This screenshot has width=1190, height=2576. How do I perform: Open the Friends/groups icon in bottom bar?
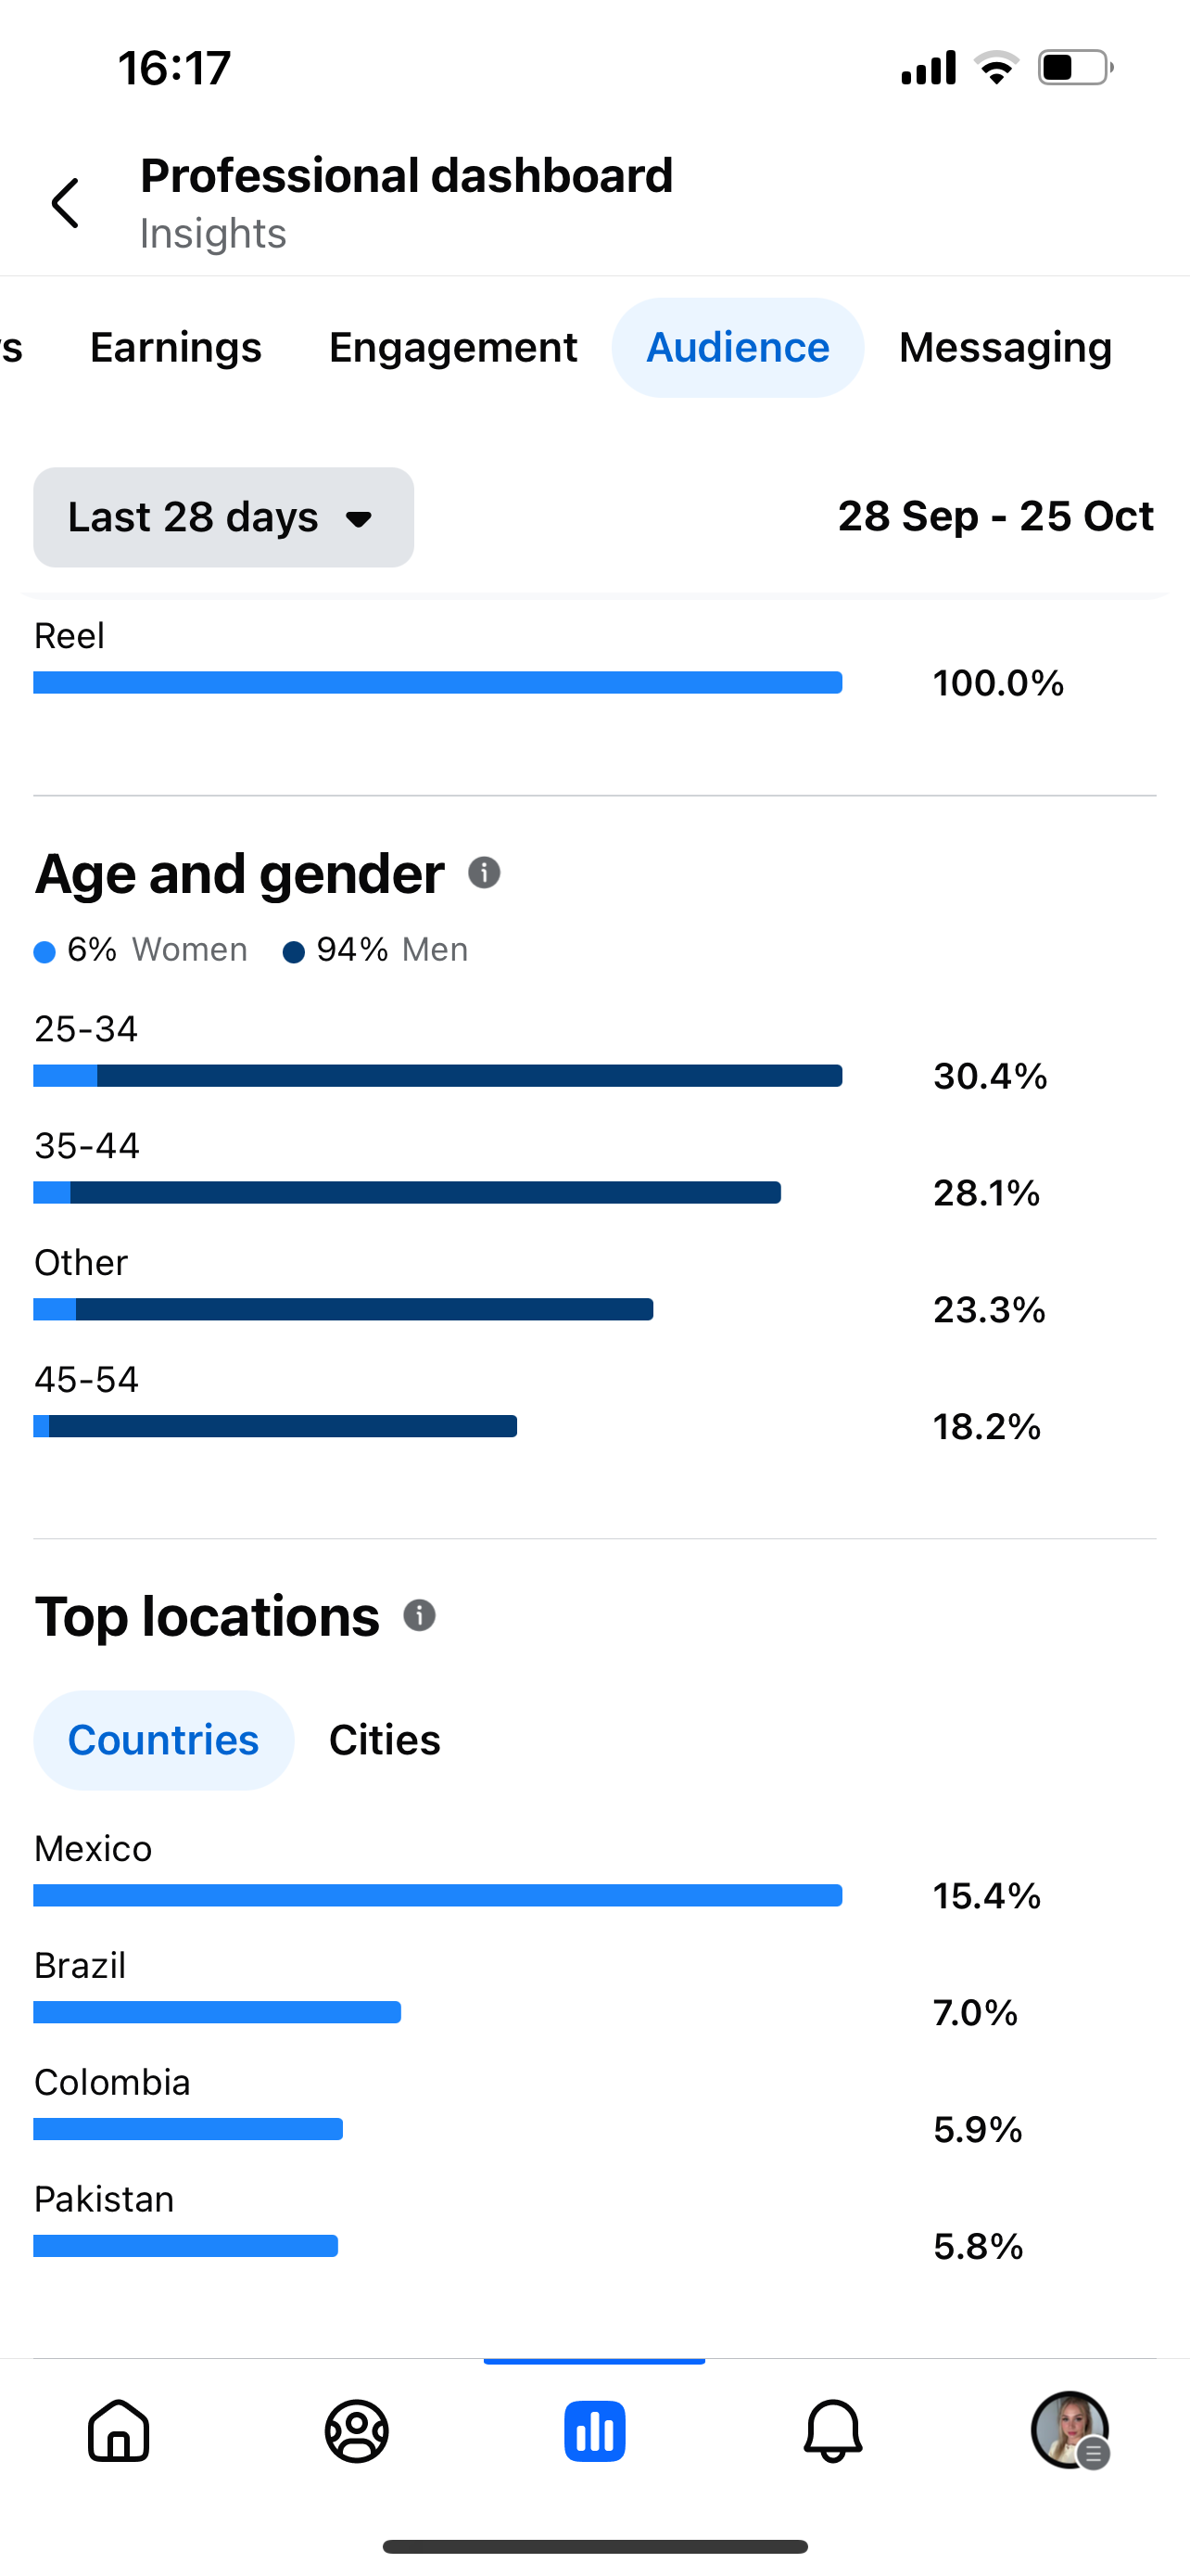point(357,2431)
